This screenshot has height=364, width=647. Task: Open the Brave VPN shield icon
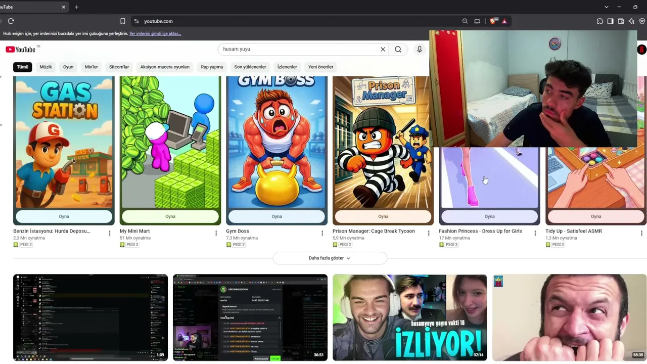coord(642,21)
